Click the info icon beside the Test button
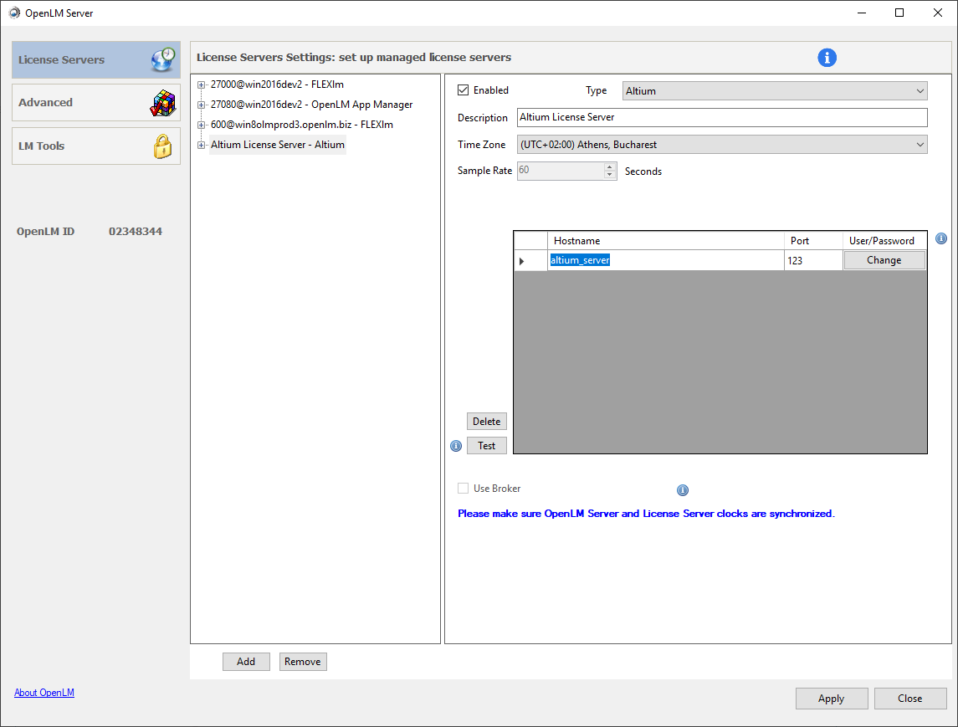The width and height of the screenshot is (958, 727). click(456, 446)
